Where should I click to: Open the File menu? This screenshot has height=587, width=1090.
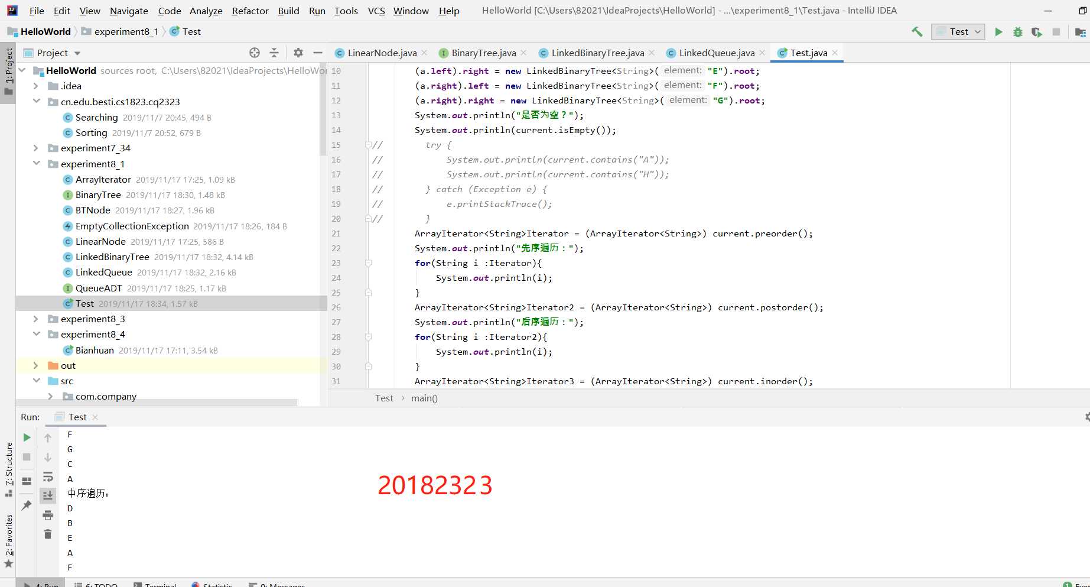tap(37, 11)
